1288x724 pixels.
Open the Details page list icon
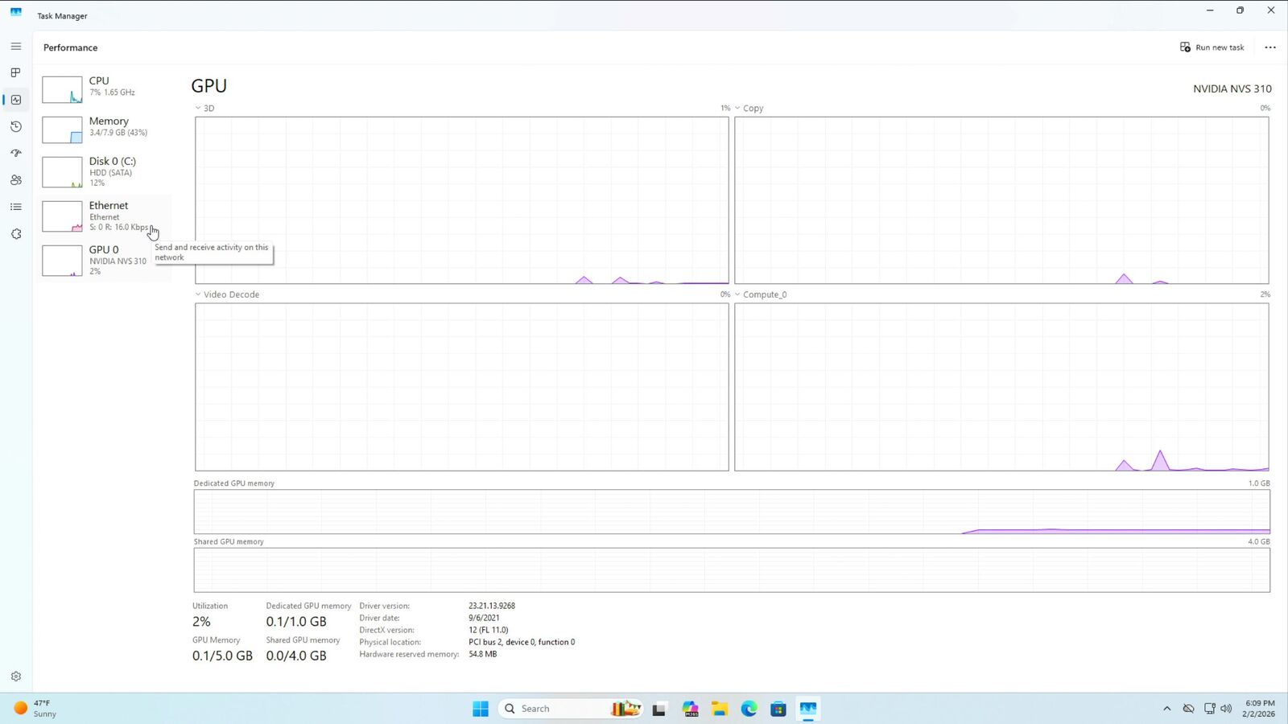click(x=15, y=207)
